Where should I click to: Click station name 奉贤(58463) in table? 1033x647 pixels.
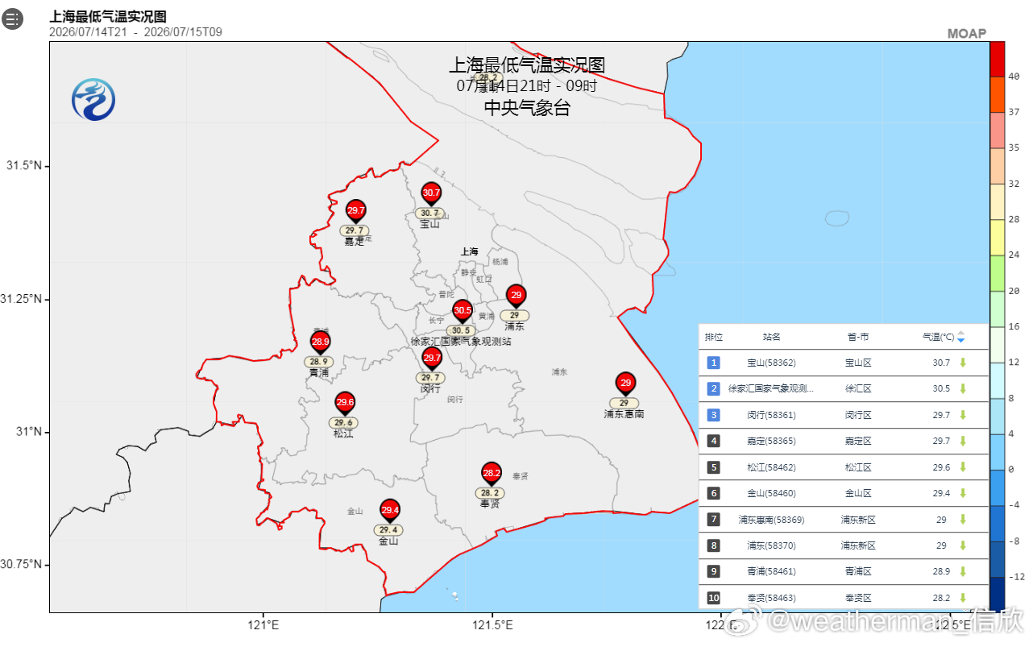click(771, 598)
